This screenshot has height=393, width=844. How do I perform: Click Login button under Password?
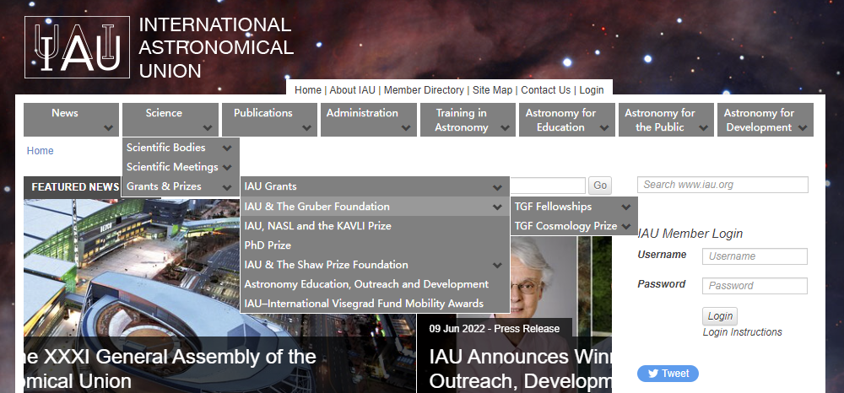click(720, 316)
